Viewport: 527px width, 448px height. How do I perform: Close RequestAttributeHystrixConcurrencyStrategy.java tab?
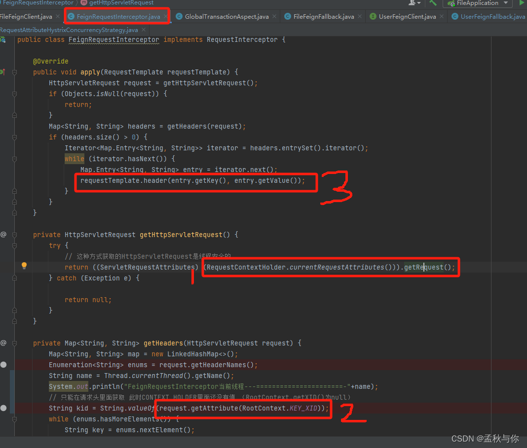(x=144, y=30)
